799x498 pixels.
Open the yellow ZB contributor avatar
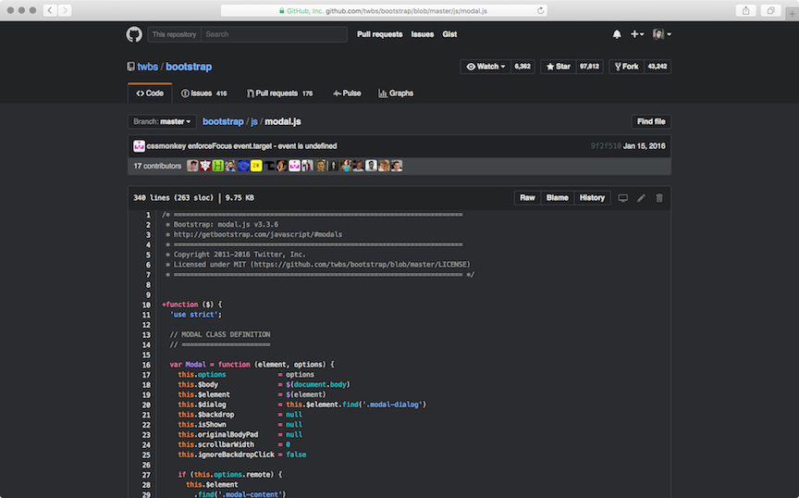pyautogui.click(x=256, y=166)
